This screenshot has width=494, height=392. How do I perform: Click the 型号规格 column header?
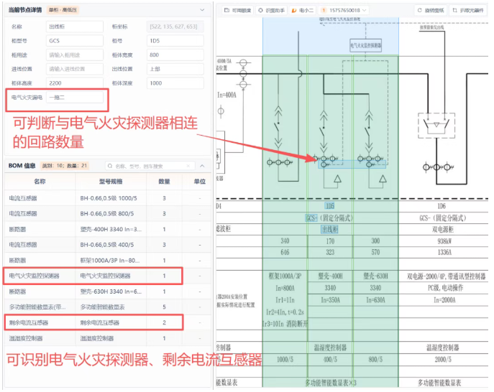click(x=111, y=182)
